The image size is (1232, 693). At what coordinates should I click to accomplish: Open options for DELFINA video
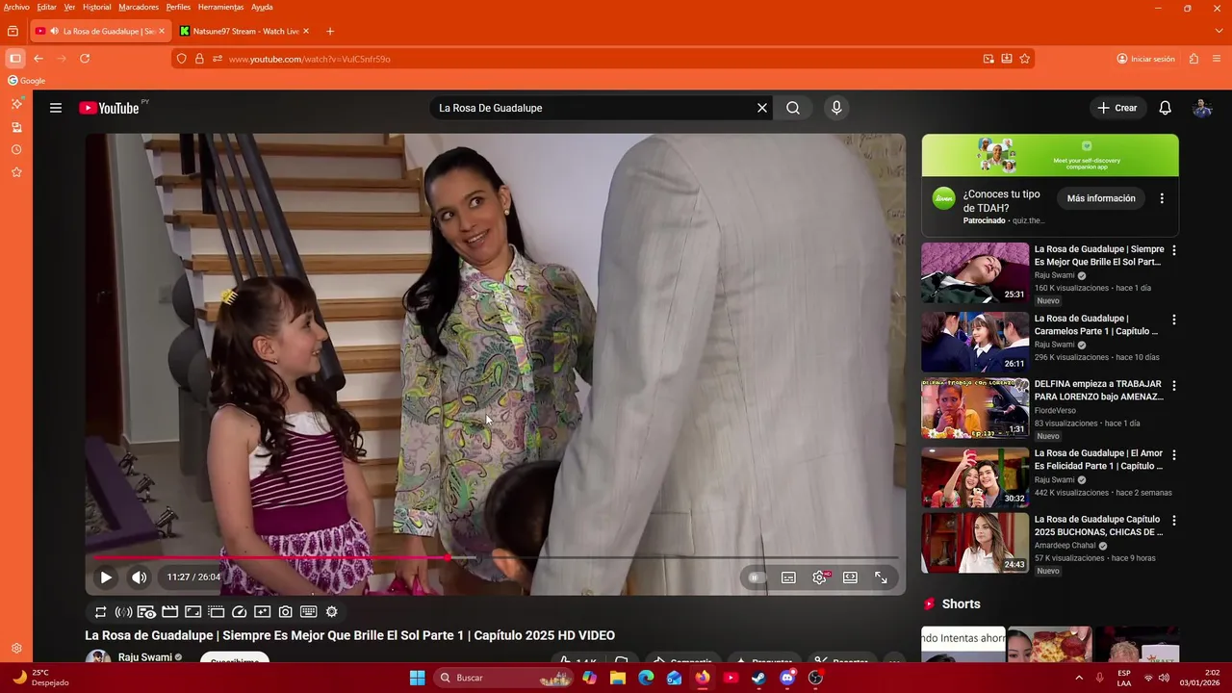(x=1173, y=385)
